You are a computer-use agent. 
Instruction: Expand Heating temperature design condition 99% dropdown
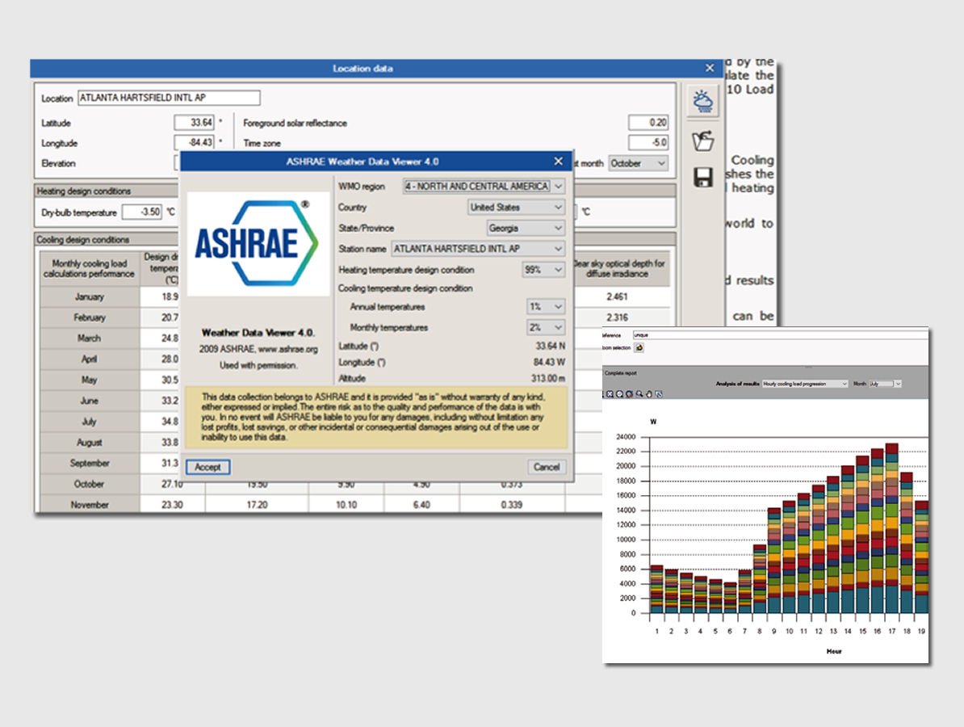(543, 270)
